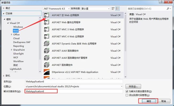The width and height of the screenshot is (174, 106).
Task: Click the 确定 button
Action: pos(149,101)
